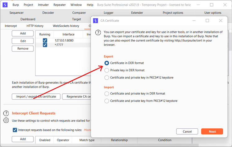Switch to the User options tab
Image resolution: width=232 pixels, height=147 pixels.
pyautogui.click(x=213, y=13)
